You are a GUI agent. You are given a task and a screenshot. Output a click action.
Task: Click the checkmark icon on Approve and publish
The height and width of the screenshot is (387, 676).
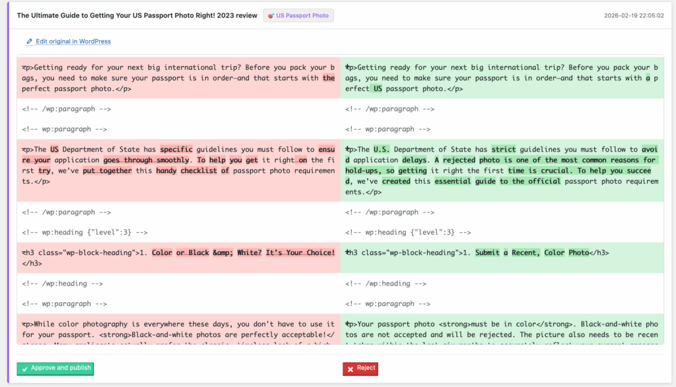[x=26, y=369]
